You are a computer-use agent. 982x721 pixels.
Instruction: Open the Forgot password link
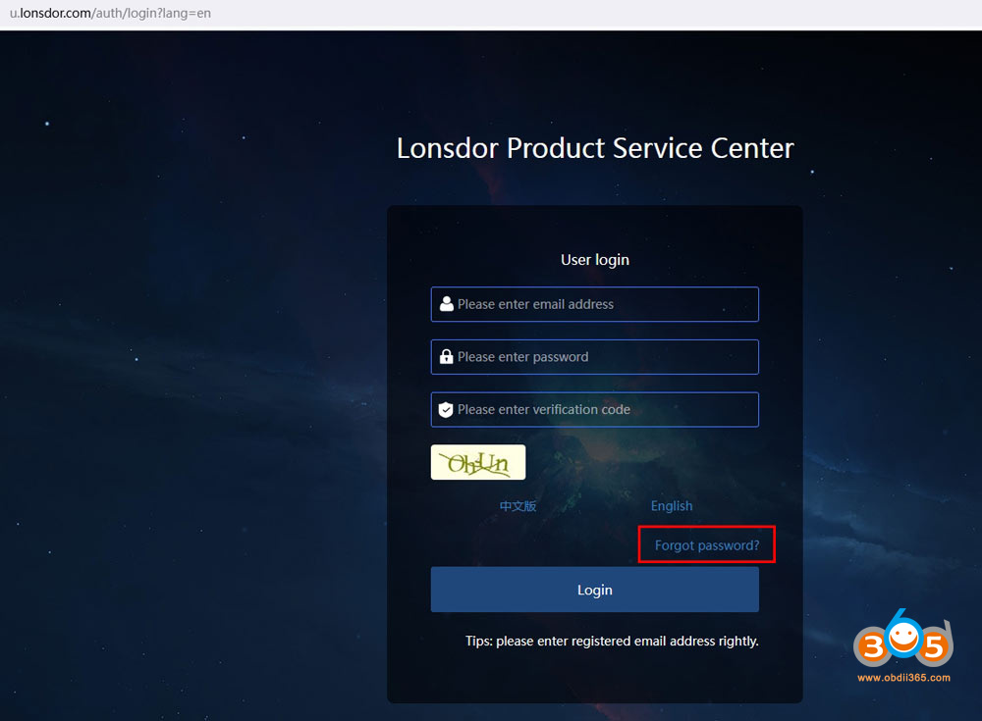click(x=707, y=545)
